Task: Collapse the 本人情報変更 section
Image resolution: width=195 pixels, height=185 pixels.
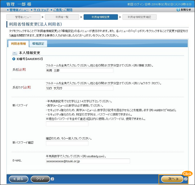Action: click(x=15, y=53)
